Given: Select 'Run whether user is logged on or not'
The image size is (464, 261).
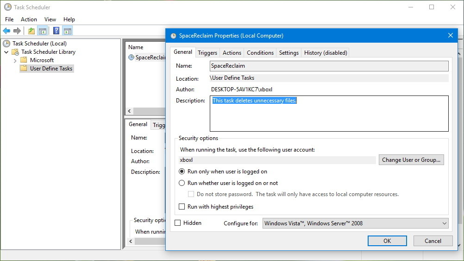Looking at the screenshot, I should (182, 183).
